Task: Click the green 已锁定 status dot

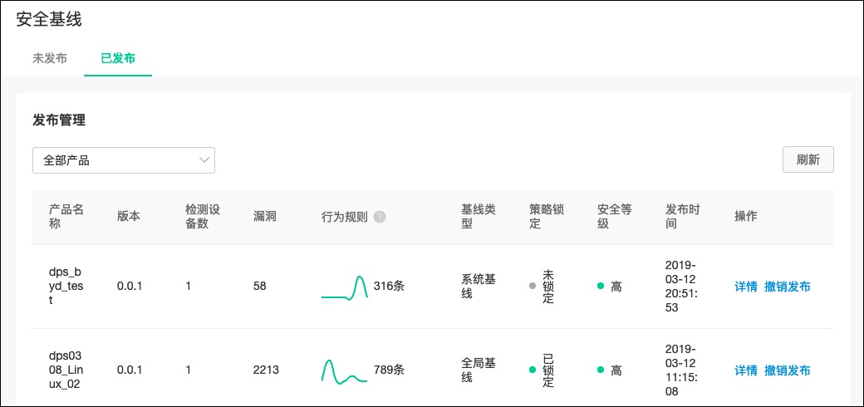Action: [x=532, y=370]
